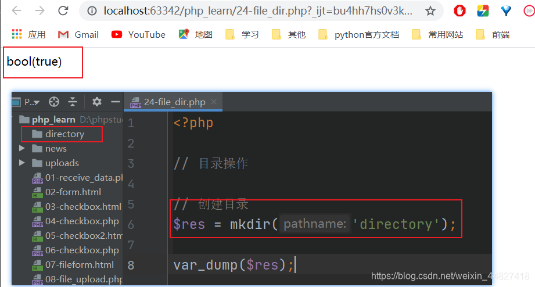Viewport: 535px width, 287px height.
Task: Click var_dump on line 8
Action: [x=206, y=265]
